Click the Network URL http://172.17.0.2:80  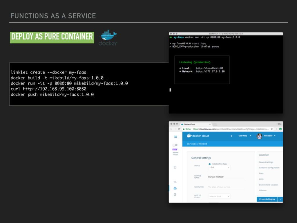click(x=210, y=71)
